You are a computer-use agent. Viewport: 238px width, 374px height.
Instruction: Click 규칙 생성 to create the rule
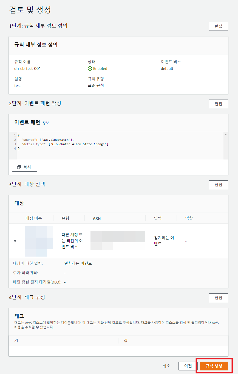coord(214,366)
